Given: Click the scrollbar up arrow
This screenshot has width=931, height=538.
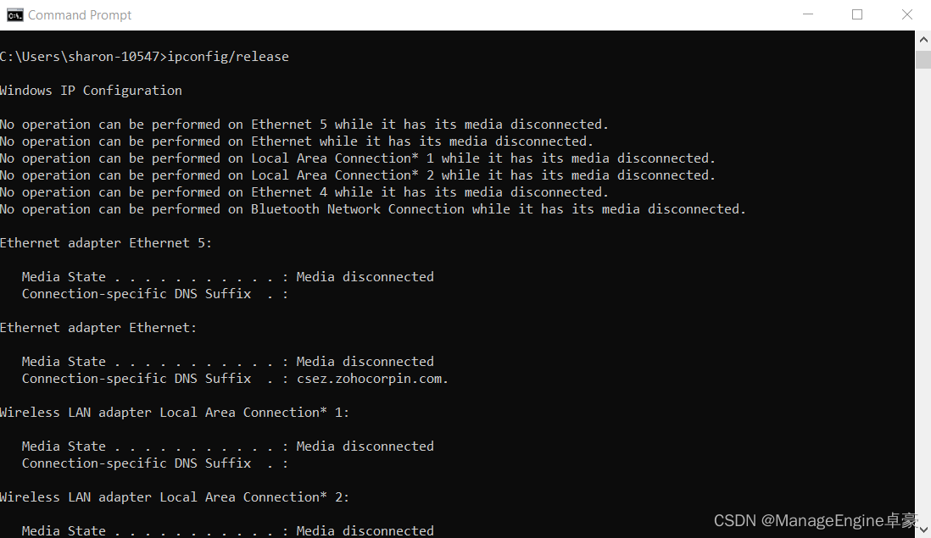Looking at the screenshot, I should click(x=923, y=40).
